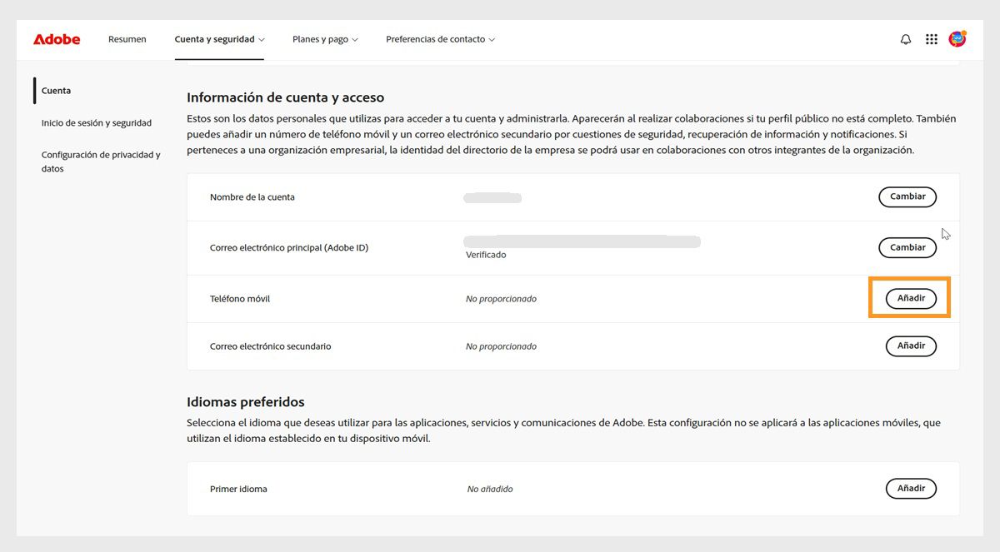Expand the Planes y pago dropdown
This screenshot has height=552, width=1000.
(x=325, y=38)
